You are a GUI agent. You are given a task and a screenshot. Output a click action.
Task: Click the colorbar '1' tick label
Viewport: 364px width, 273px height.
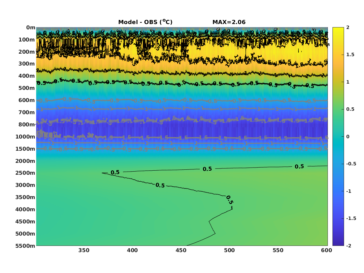(x=348, y=82)
